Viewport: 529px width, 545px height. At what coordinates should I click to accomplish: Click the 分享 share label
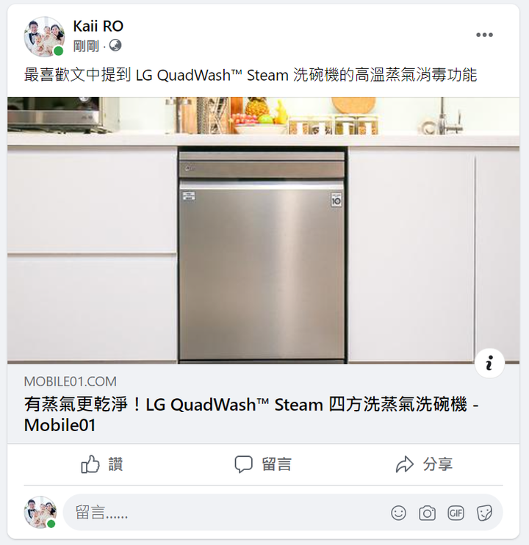(438, 464)
